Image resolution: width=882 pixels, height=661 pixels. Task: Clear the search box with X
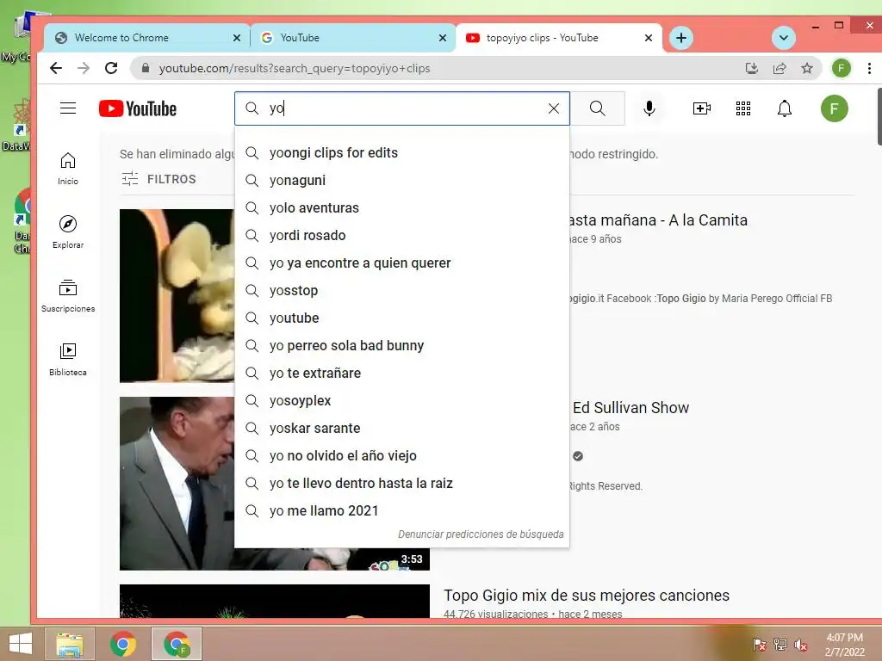click(x=554, y=108)
